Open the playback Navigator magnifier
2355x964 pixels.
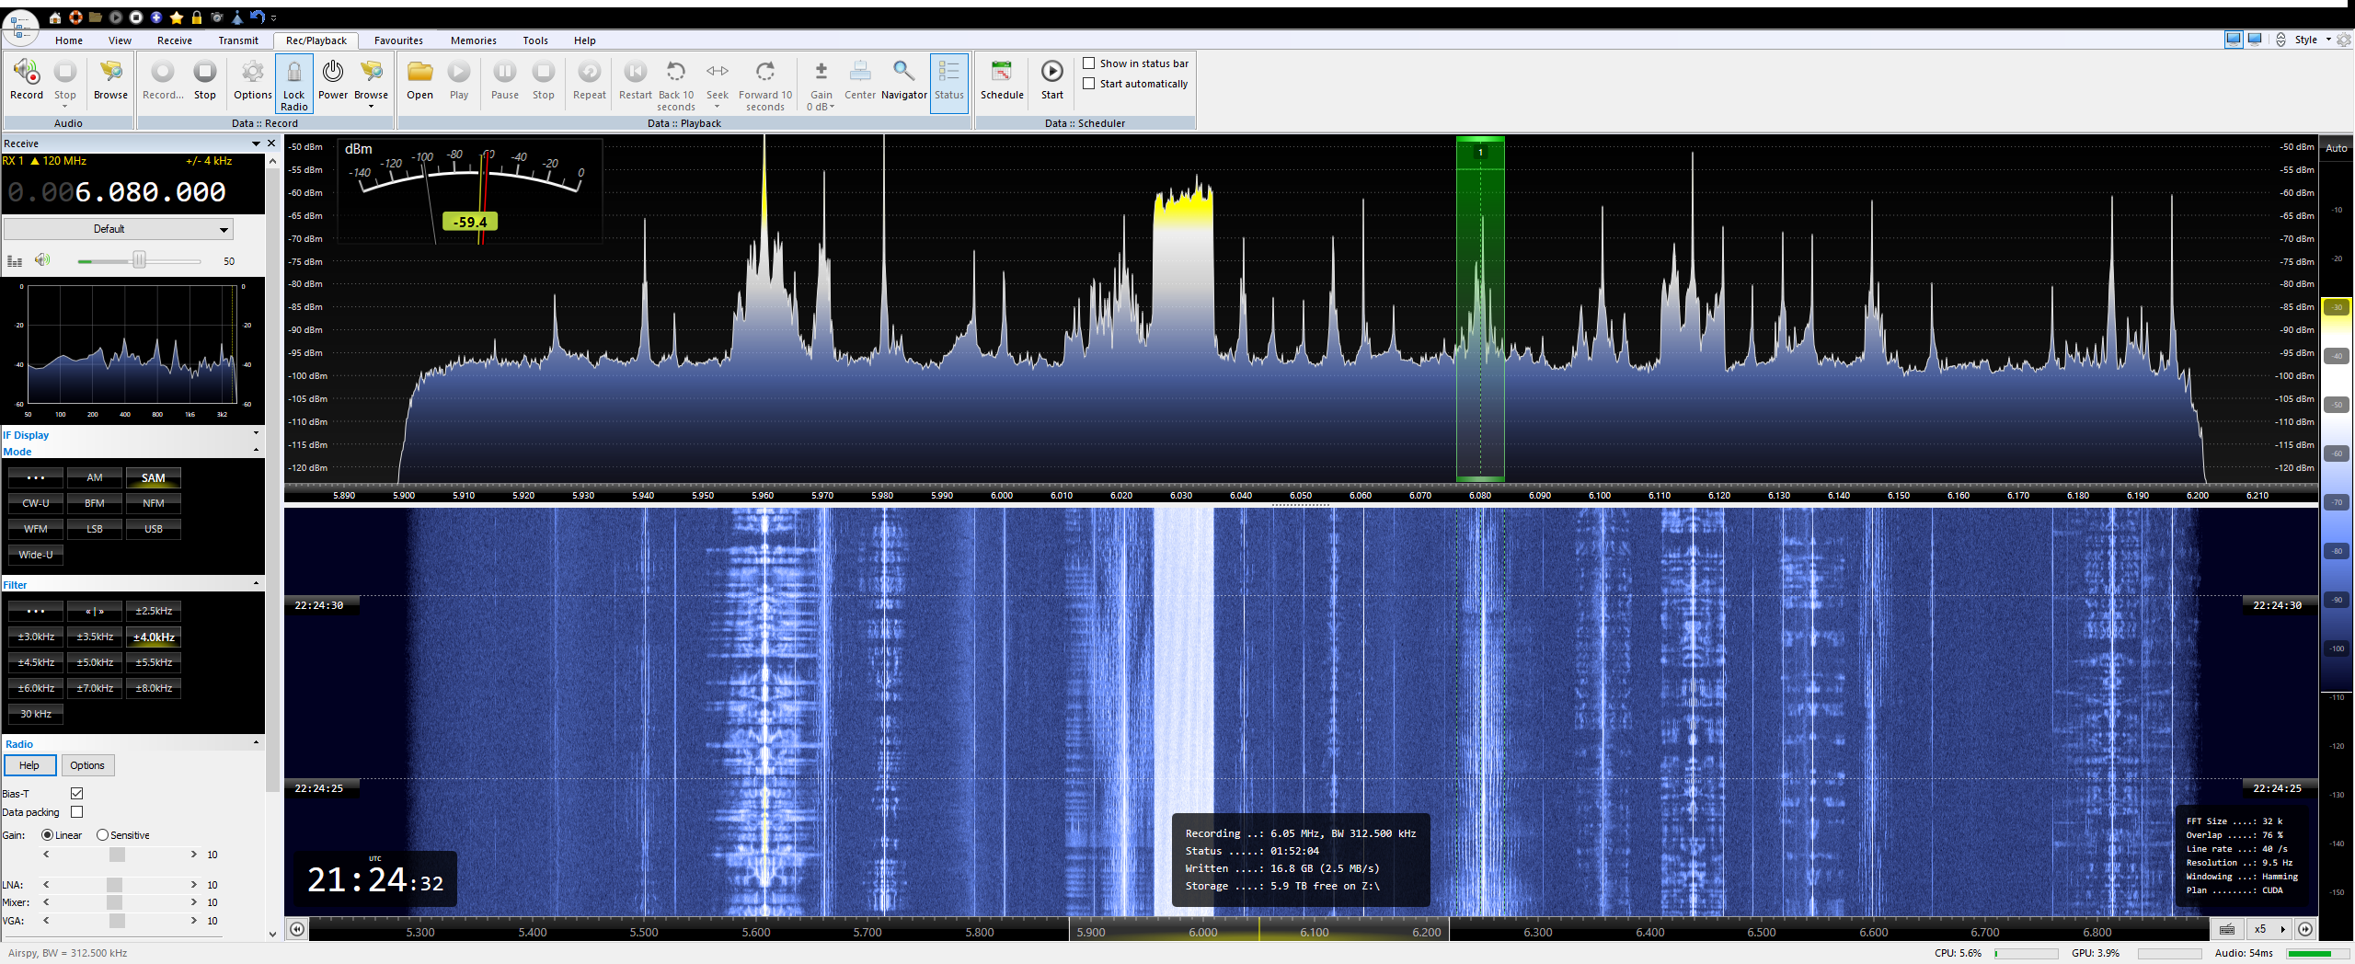click(904, 72)
